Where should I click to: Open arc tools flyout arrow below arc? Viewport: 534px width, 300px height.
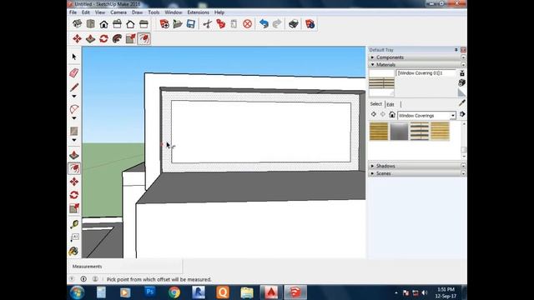(x=74, y=118)
